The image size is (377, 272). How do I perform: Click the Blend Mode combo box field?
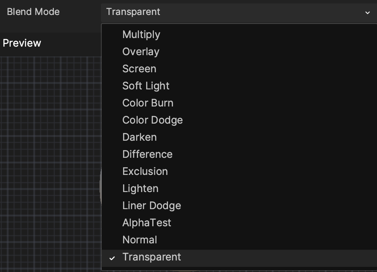coord(239,13)
